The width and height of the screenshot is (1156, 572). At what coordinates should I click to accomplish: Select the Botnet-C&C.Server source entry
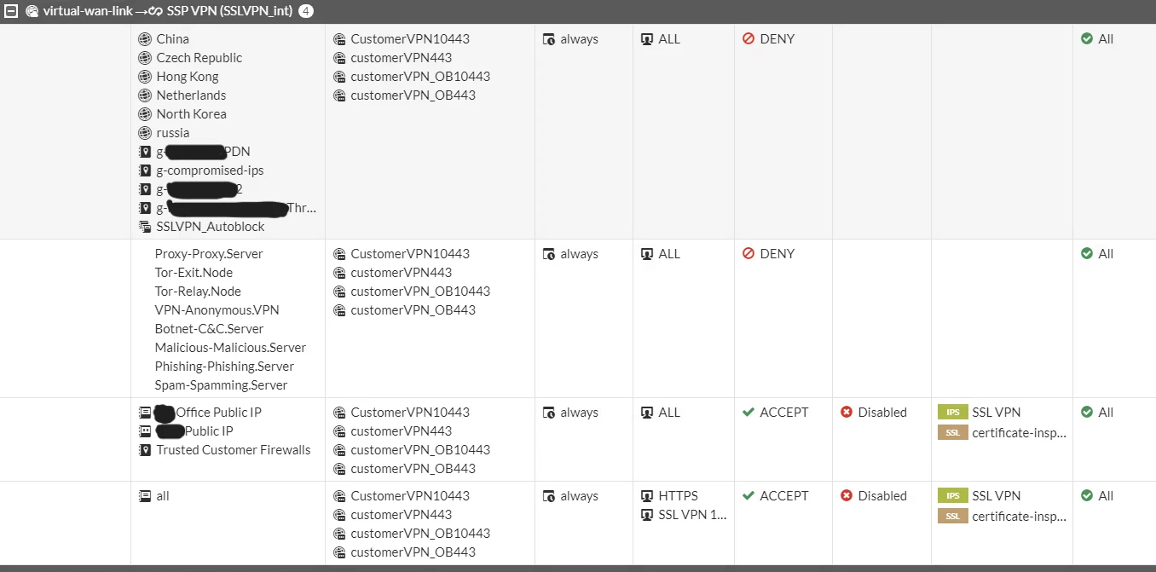click(210, 329)
